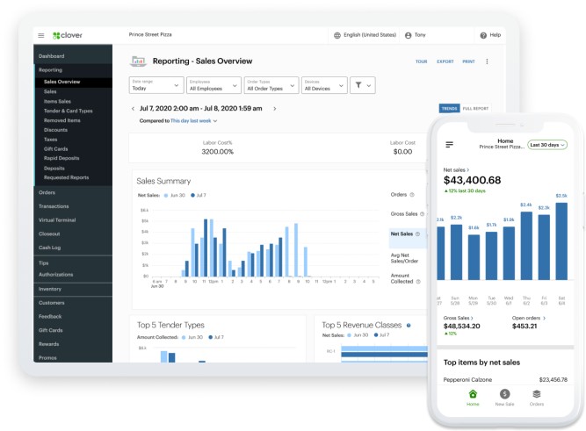Click Top 5 Revenue Classes info icon

coord(409,326)
